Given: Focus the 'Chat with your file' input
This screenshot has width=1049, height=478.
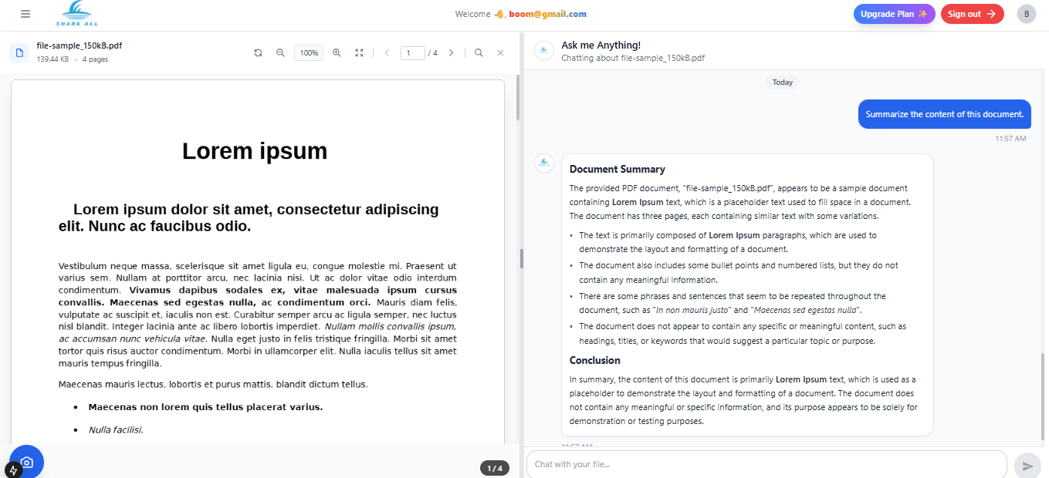Looking at the screenshot, I should 766,464.
